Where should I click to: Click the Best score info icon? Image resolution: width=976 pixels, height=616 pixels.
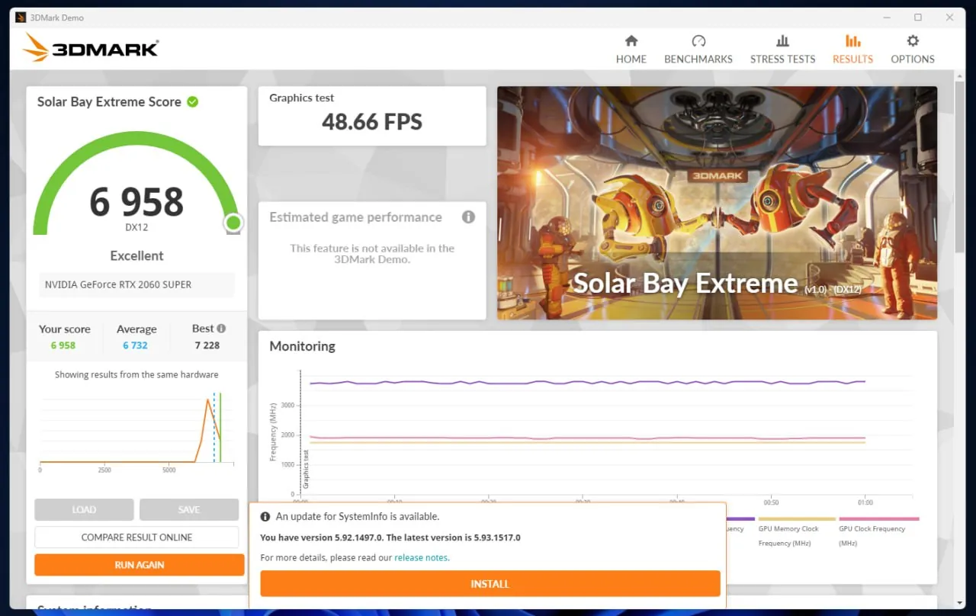pos(221,329)
